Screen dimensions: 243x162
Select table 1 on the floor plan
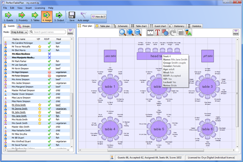coord(110,86)
